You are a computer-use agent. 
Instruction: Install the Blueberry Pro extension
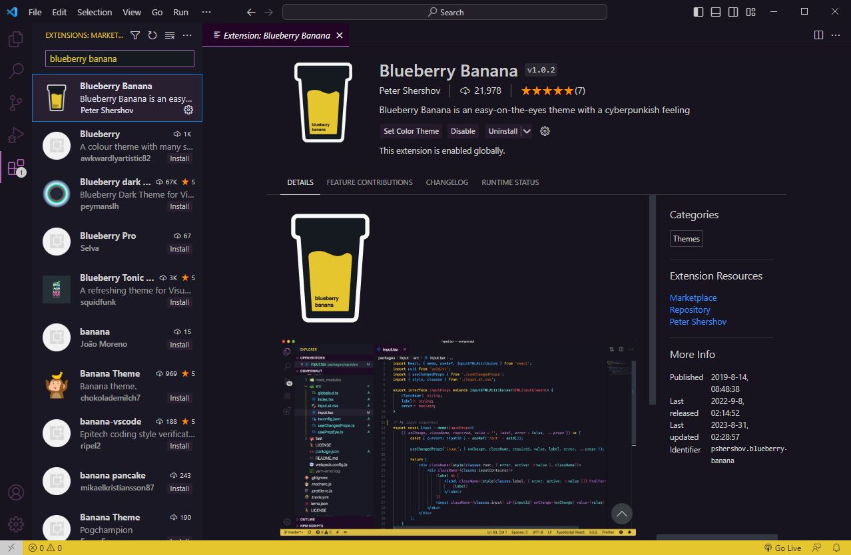[x=179, y=249]
